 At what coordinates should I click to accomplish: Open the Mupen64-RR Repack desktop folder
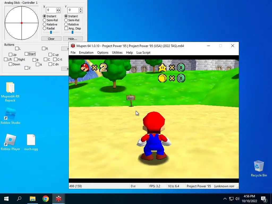tap(10, 92)
